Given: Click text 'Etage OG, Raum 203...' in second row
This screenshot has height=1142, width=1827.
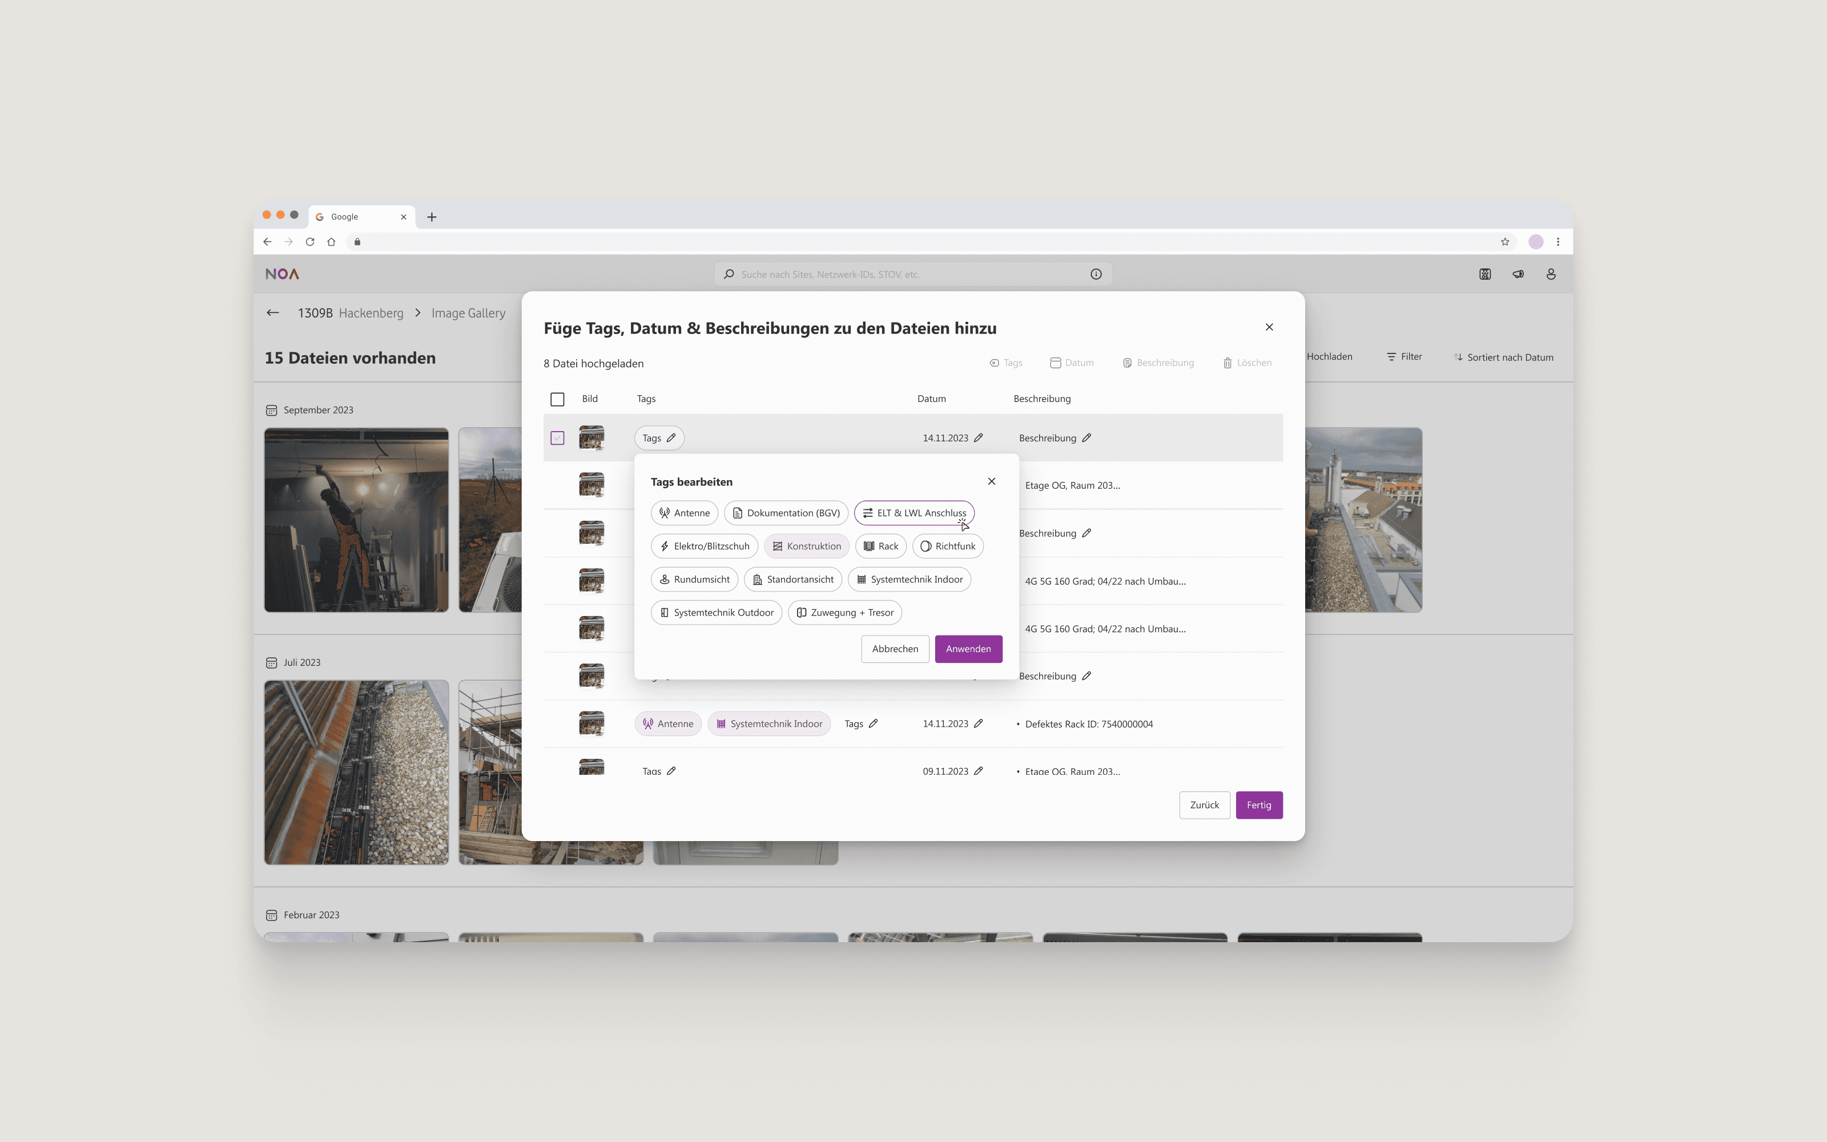Looking at the screenshot, I should (x=1073, y=486).
